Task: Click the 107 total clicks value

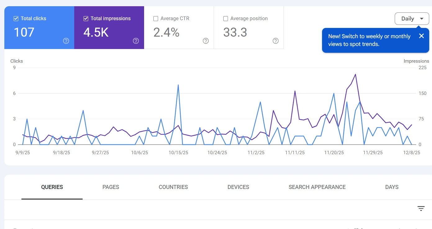Action: tap(24, 32)
